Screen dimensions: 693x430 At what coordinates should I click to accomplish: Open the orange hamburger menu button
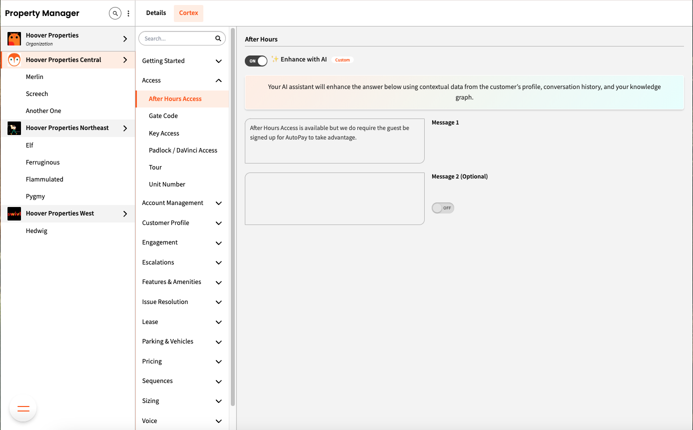[x=23, y=408]
